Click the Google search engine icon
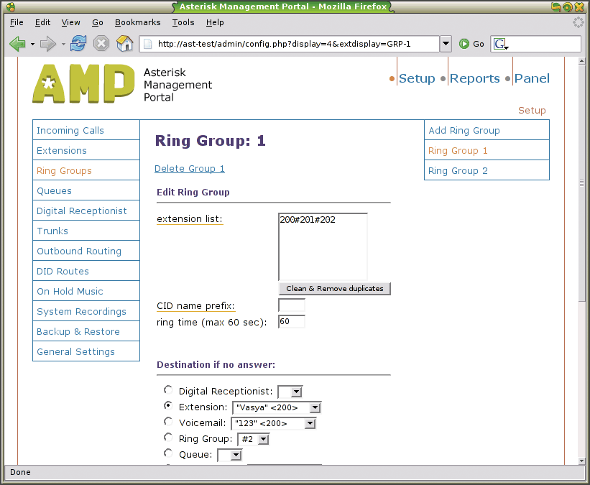The height and width of the screenshot is (485, 590). coord(501,45)
